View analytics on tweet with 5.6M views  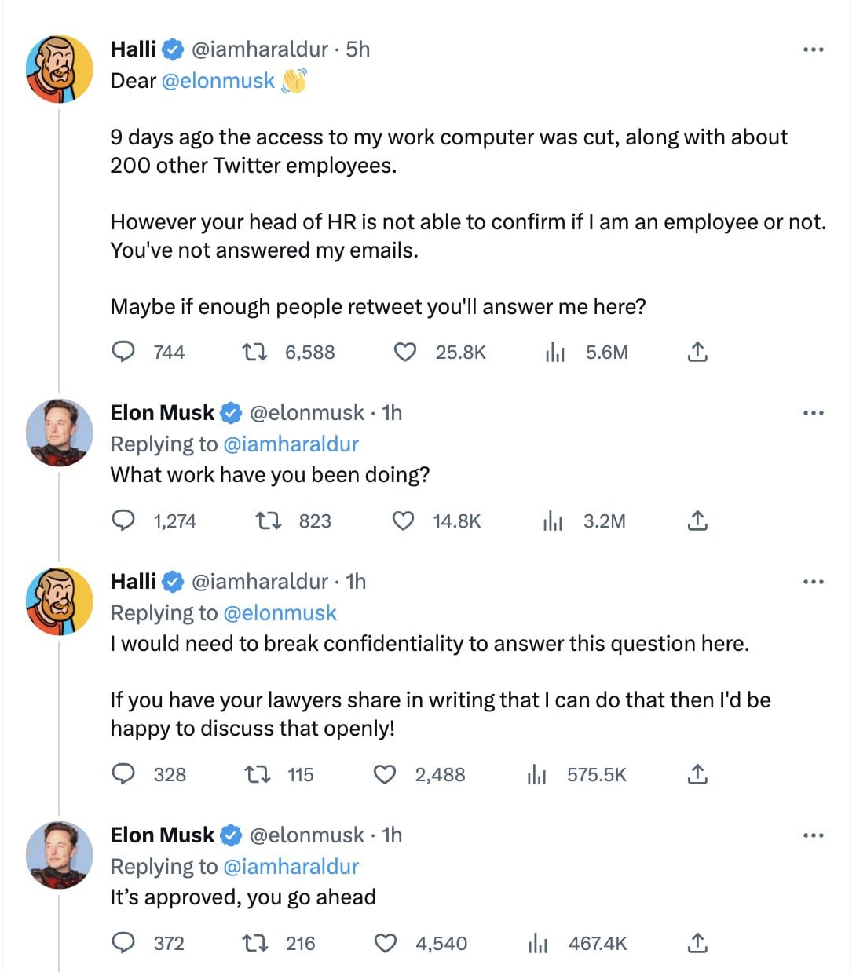(x=555, y=352)
